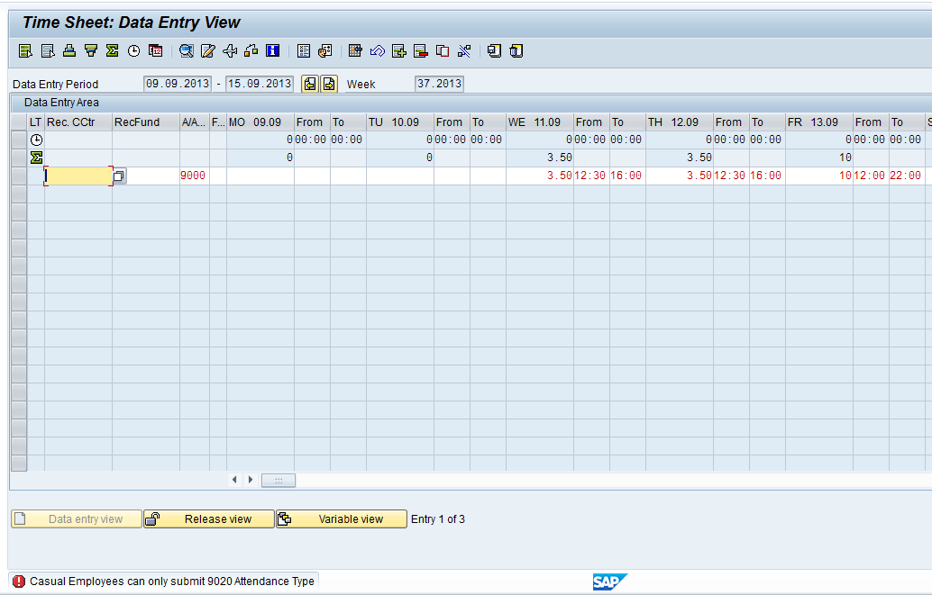Click the pencil long text toolbar icon
This screenshot has width=932, height=595.
point(208,51)
